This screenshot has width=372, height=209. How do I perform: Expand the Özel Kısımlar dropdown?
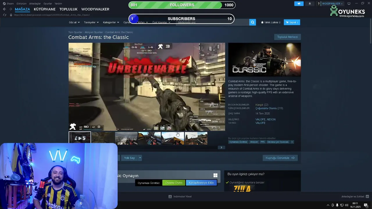tap(161, 22)
